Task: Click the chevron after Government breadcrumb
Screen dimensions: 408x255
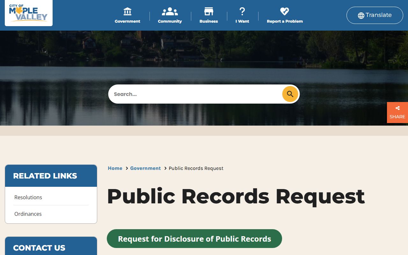Action: (165, 168)
